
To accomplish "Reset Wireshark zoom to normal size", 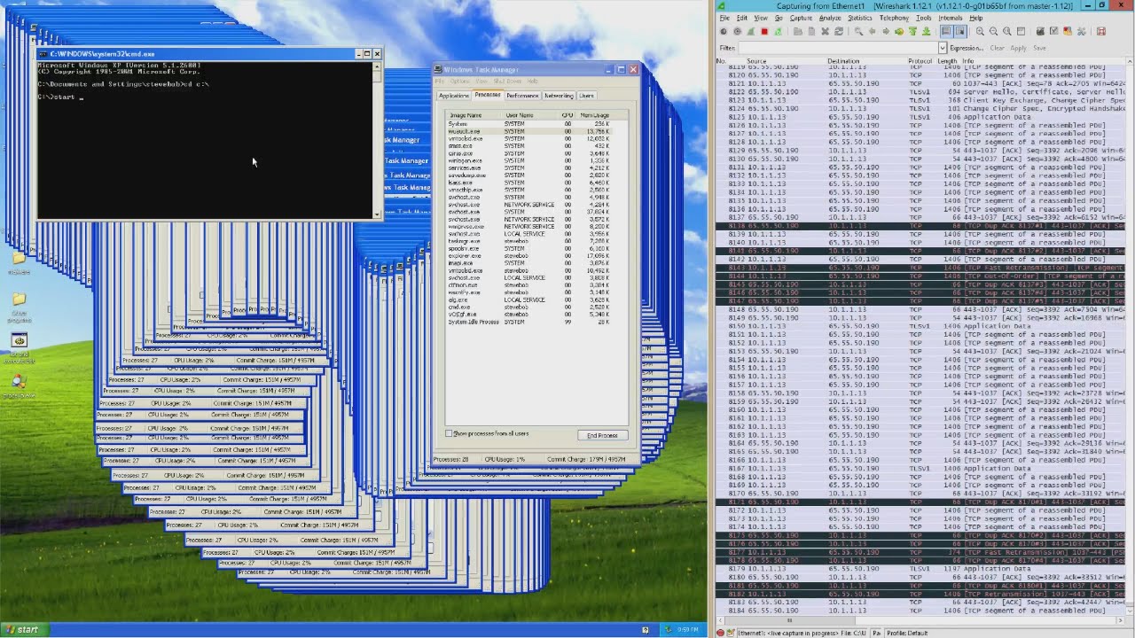I will 1007,31.
